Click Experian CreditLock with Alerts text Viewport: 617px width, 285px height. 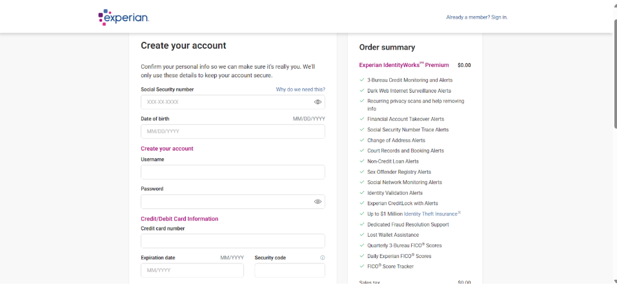click(x=403, y=203)
